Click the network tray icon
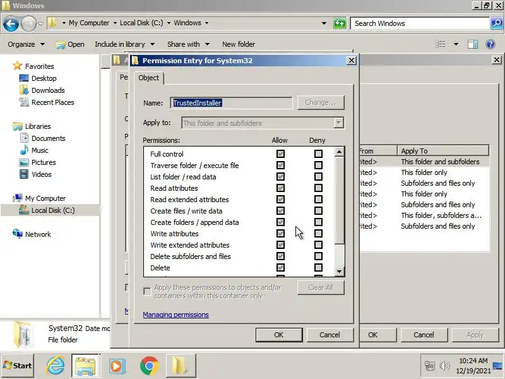The height and width of the screenshot is (379, 505). tap(430, 366)
